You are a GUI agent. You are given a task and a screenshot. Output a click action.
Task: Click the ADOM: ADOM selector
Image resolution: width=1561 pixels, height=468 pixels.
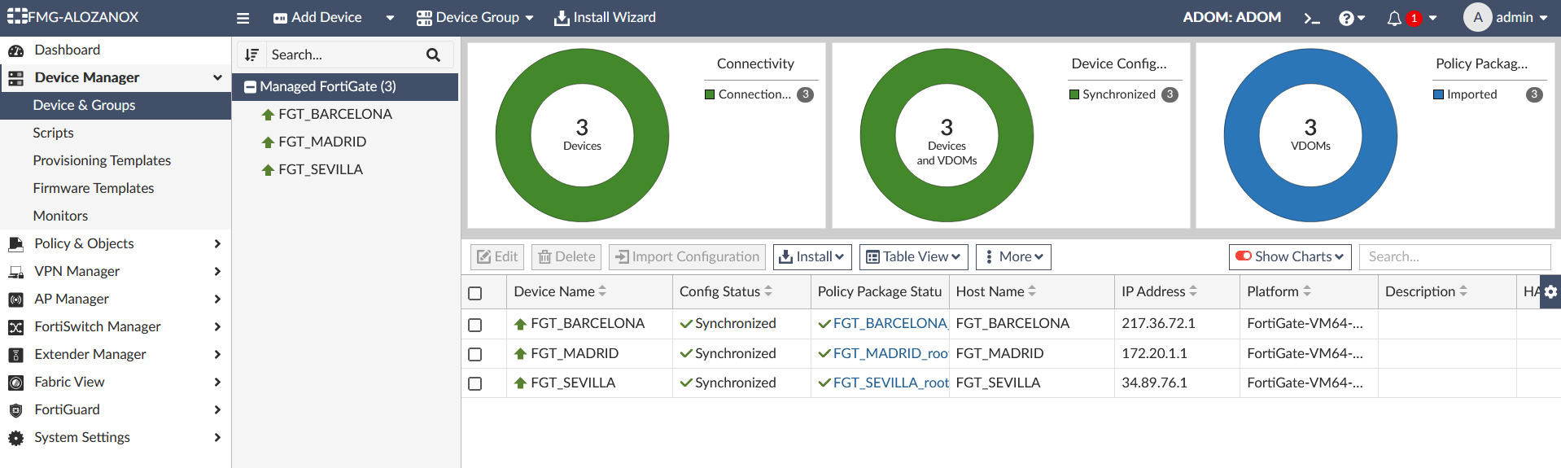(x=1231, y=17)
